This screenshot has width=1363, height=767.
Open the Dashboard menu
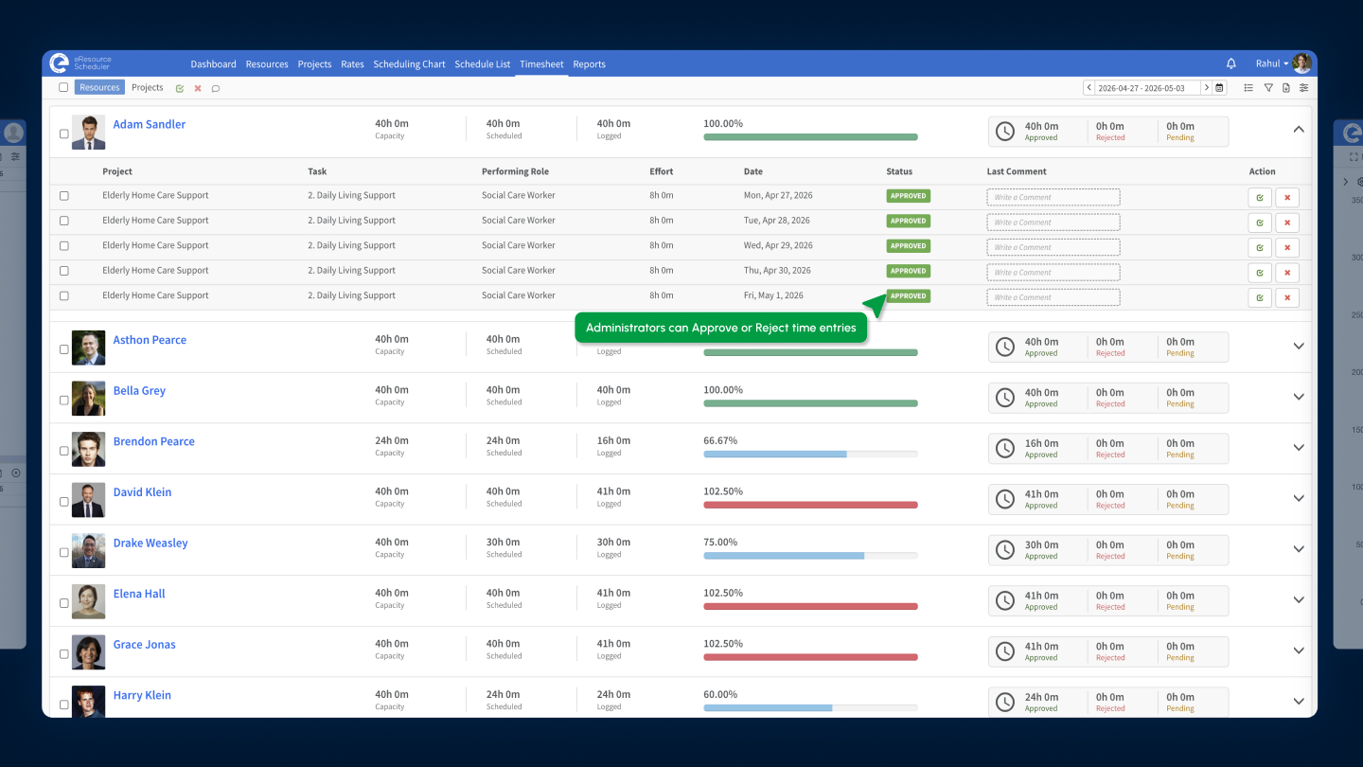[x=213, y=64]
